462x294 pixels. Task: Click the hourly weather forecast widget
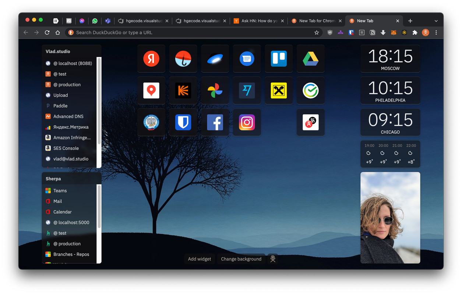(390, 154)
